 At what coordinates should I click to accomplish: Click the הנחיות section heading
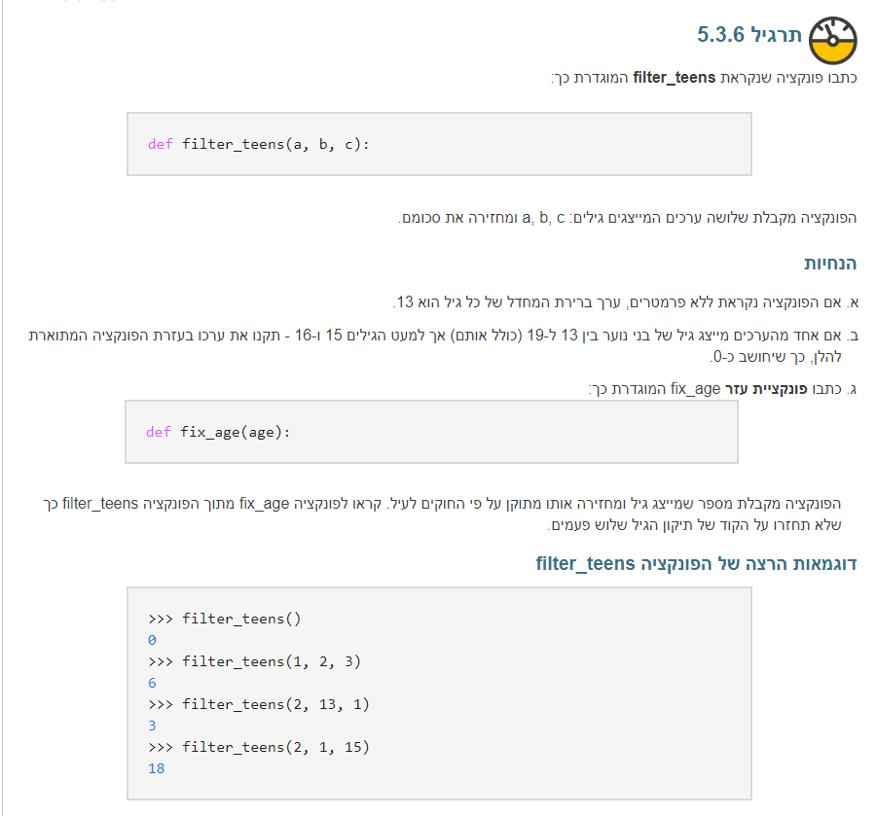(x=830, y=264)
